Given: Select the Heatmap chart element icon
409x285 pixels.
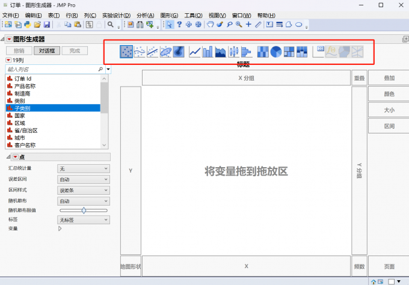Looking at the screenshot, I should [263, 52].
